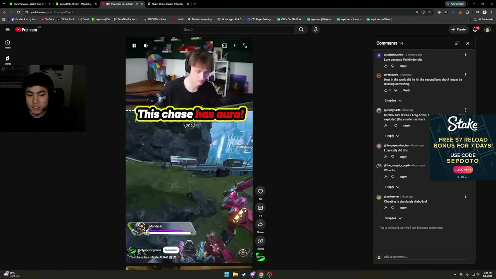This screenshot has height=279, width=496.
Task: Enter fullscreen on the Shorts player
Action: [x=245, y=46]
